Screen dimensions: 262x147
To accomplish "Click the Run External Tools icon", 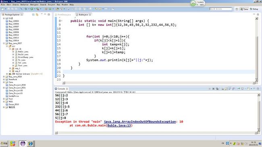I will 37,9.
